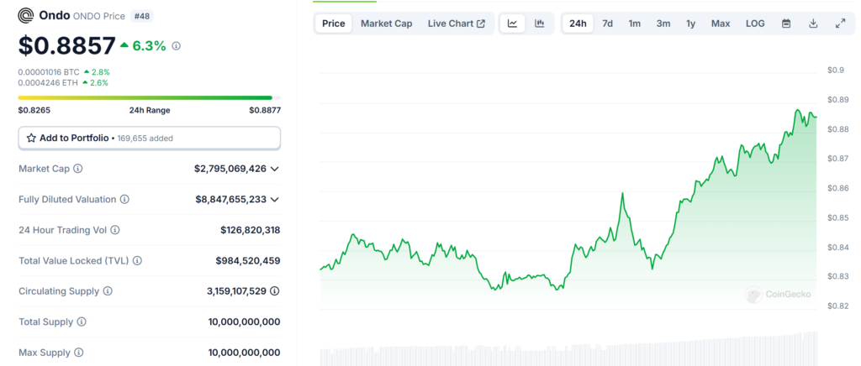Viewport: 861px width, 366px height.
Task: Switch to the Price tab
Action: (334, 24)
